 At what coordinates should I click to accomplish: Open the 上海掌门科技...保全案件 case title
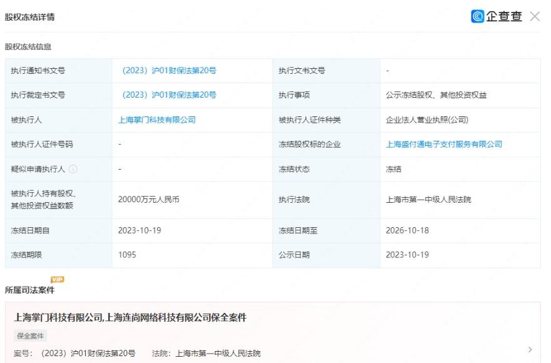[x=130, y=318]
